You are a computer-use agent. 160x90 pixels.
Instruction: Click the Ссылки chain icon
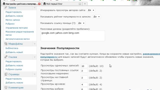6,57
